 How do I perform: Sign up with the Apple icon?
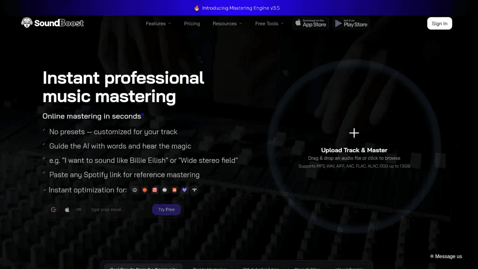pyautogui.click(x=67, y=210)
